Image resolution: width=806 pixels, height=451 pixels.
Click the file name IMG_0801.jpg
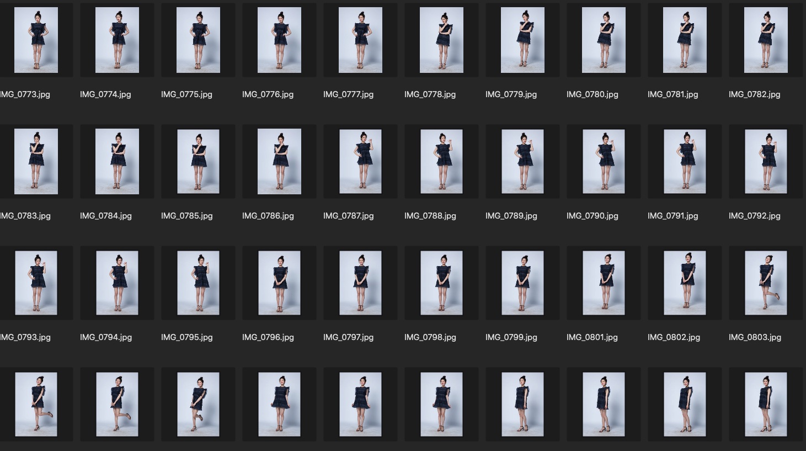tap(592, 337)
